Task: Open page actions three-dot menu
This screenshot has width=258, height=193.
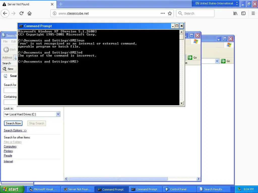Action: coord(163,14)
